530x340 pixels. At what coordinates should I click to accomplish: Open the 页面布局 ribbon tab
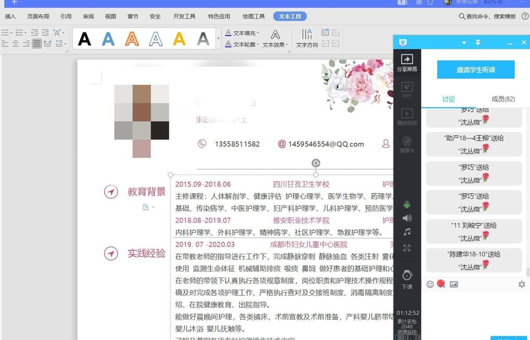(38, 17)
